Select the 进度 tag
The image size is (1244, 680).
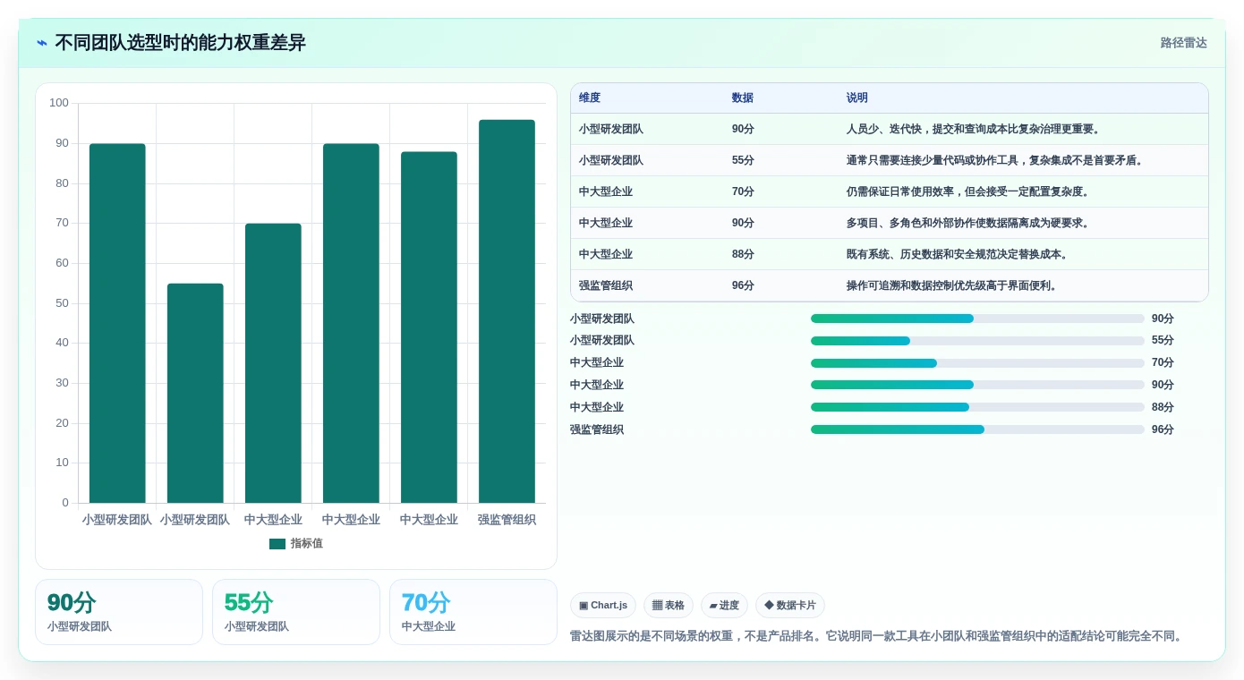[724, 606]
